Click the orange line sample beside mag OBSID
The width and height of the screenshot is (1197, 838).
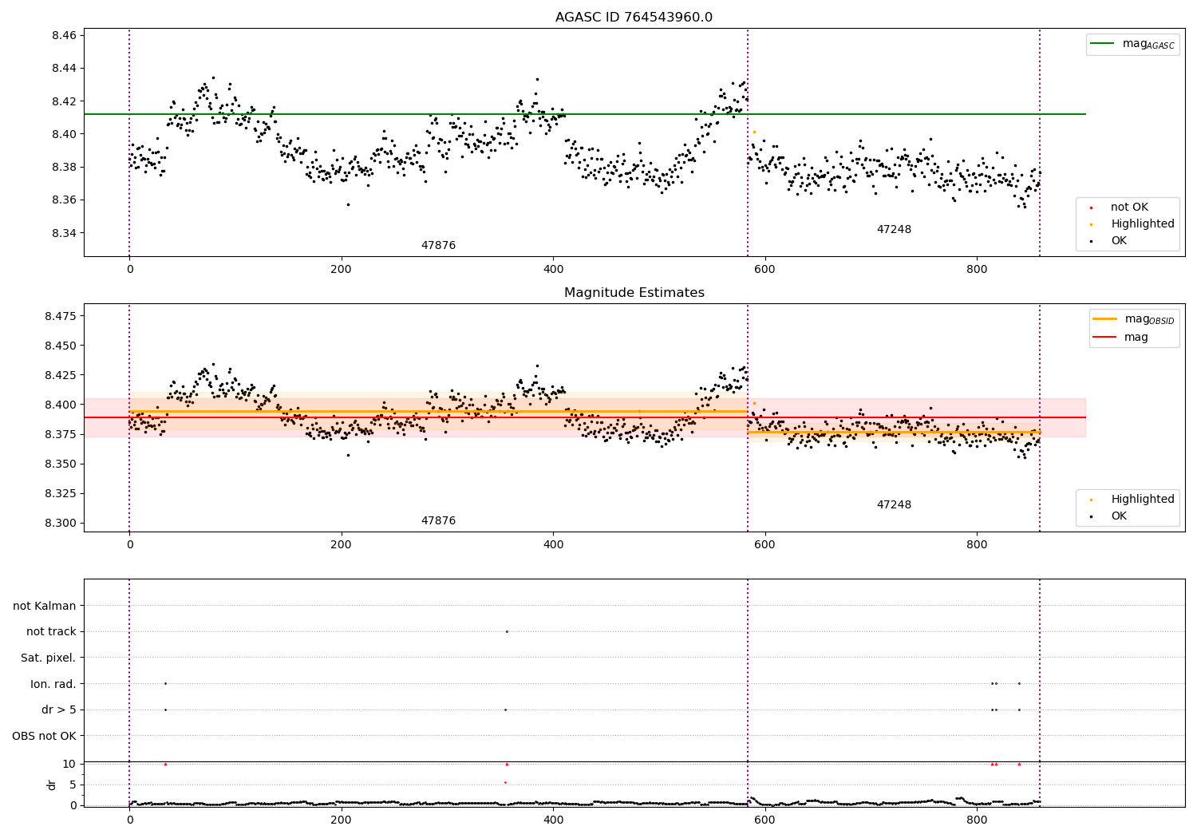tap(1105, 319)
